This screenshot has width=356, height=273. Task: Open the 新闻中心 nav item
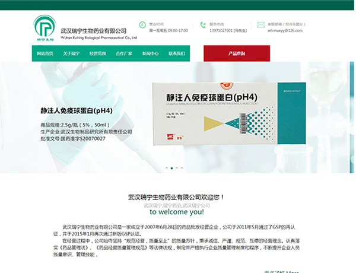click(x=150, y=53)
